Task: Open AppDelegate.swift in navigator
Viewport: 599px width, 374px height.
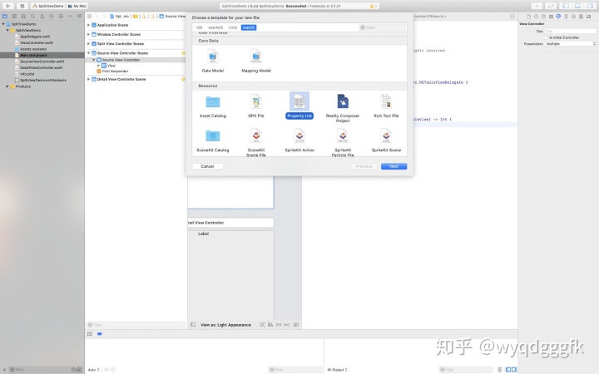Action: [35, 37]
